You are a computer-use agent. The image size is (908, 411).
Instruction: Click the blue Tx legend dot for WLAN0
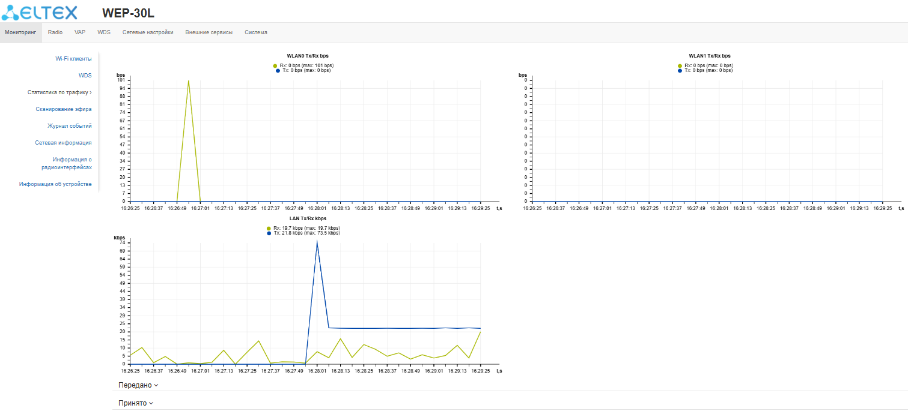278,71
